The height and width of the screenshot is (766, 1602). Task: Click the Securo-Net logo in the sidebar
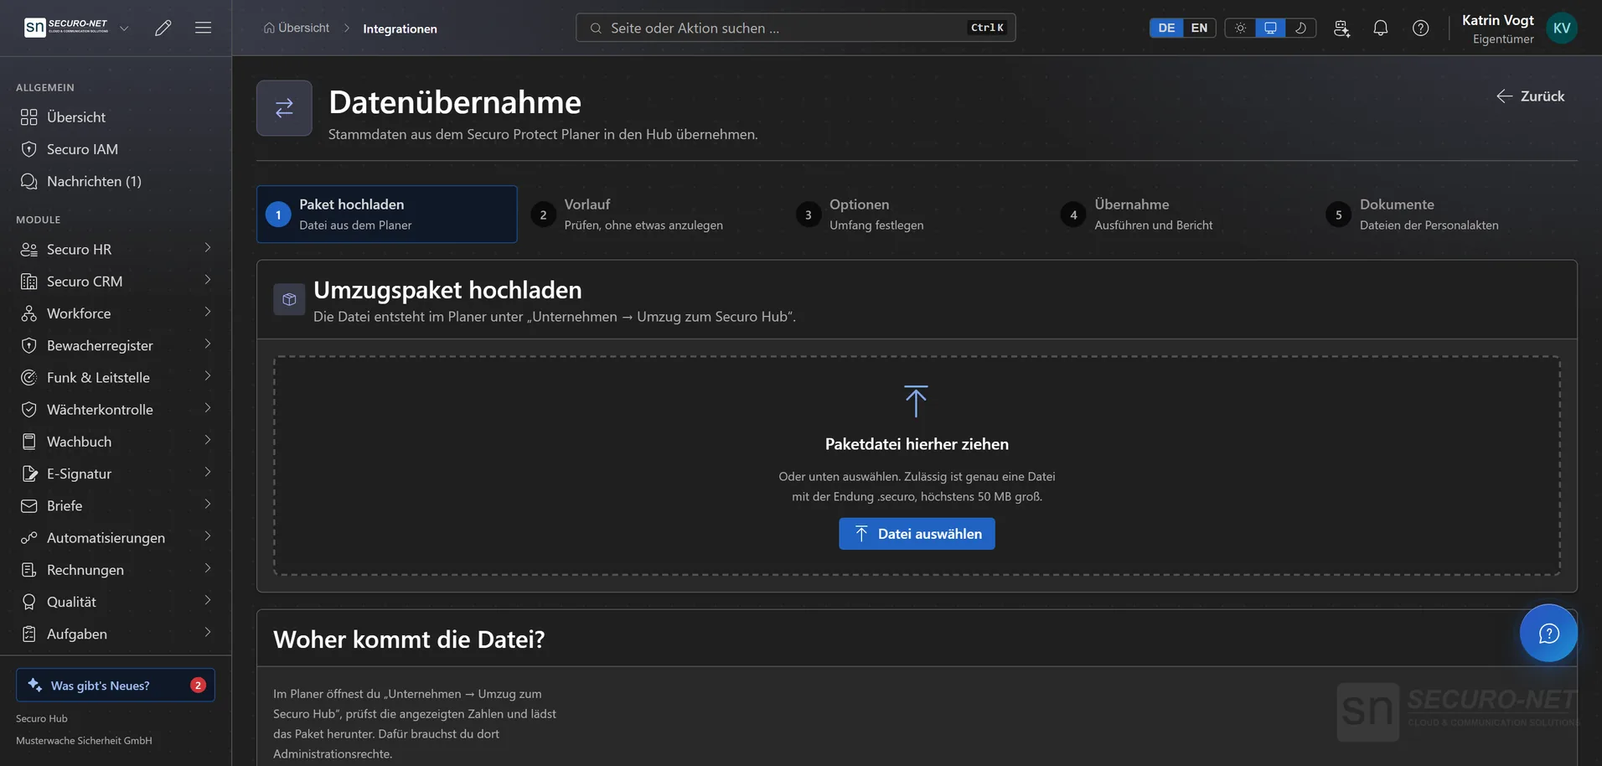[66, 28]
